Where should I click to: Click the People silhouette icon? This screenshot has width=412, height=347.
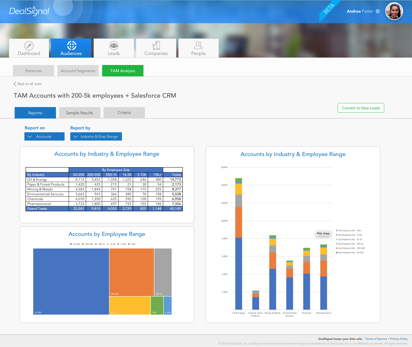tap(199, 45)
